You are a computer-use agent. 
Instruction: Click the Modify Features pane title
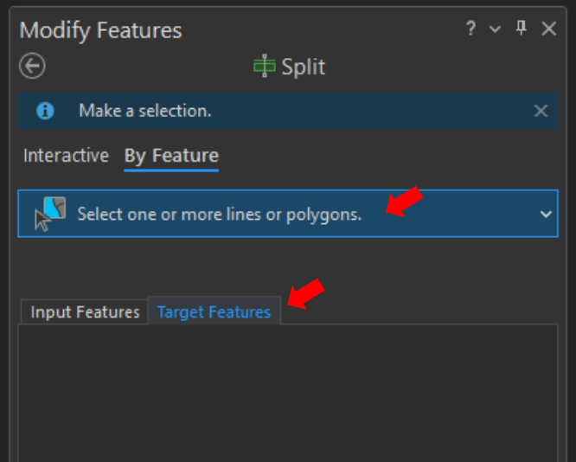[100, 30]
